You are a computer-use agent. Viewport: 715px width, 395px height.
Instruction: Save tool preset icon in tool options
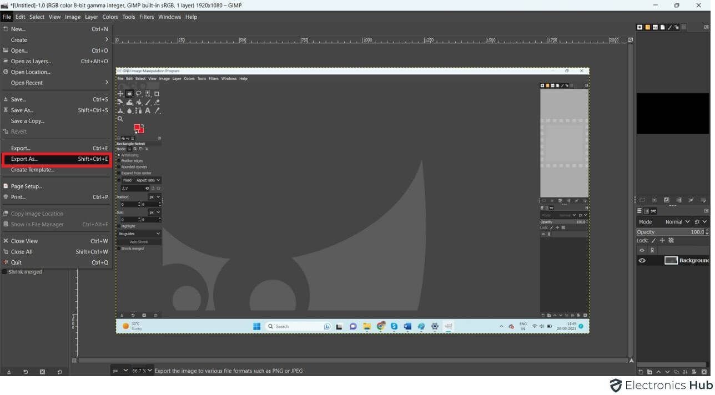pyautogui.click(x=9, y=372)
